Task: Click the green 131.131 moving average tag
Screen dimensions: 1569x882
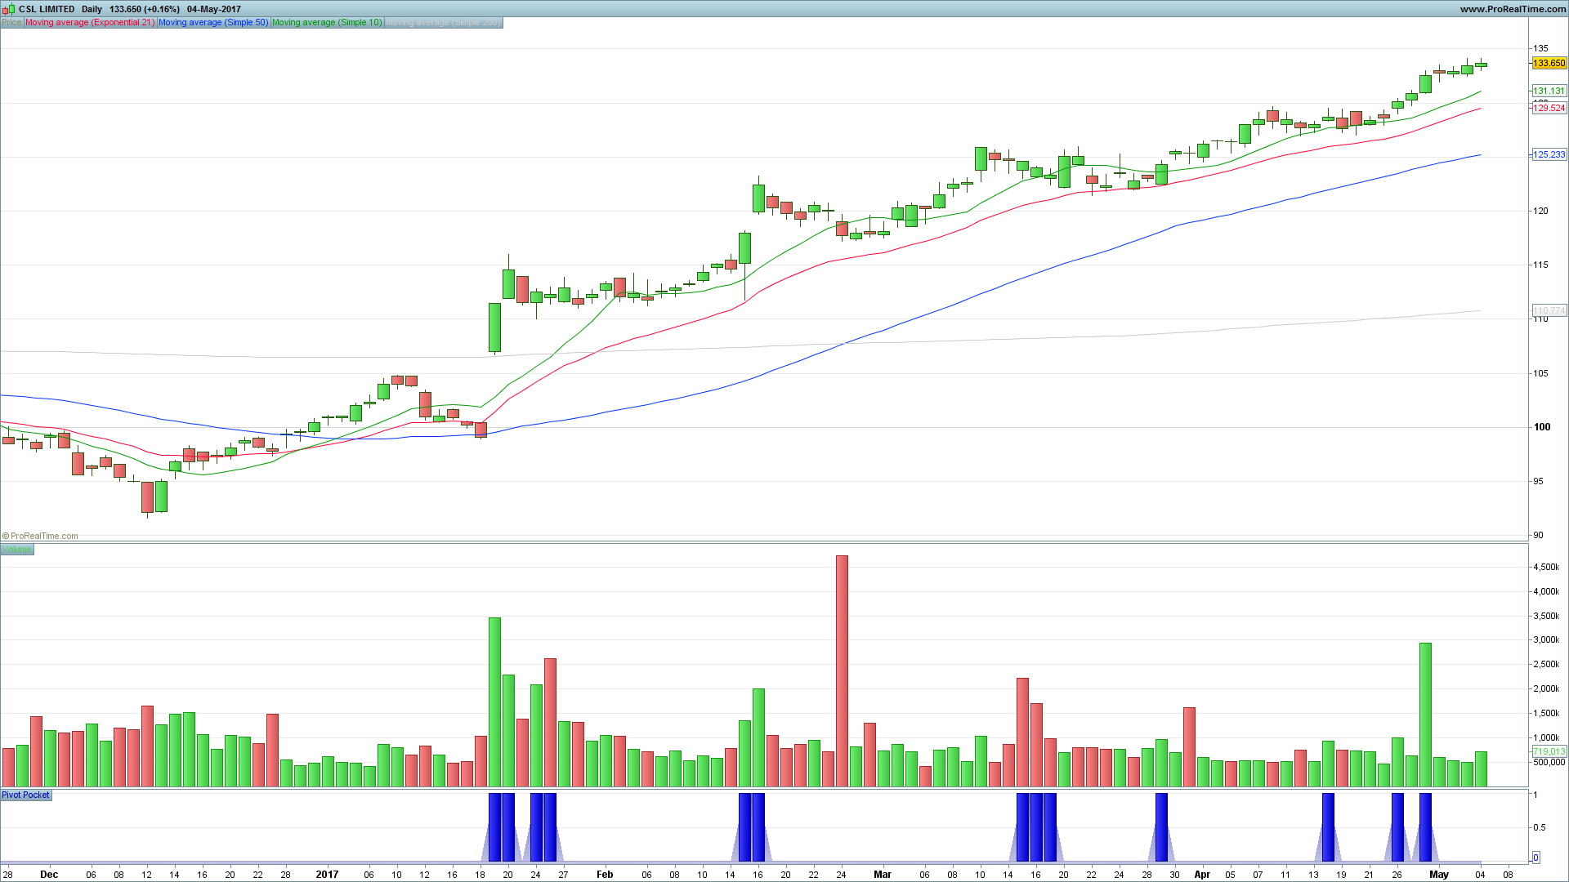Action: [1549, 91]
